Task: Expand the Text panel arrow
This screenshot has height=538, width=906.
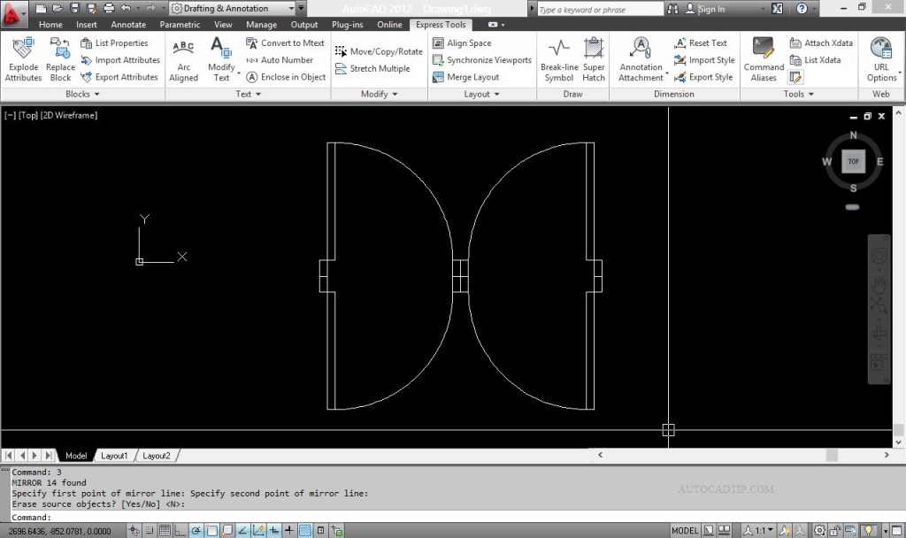Action: click(257, 94)
